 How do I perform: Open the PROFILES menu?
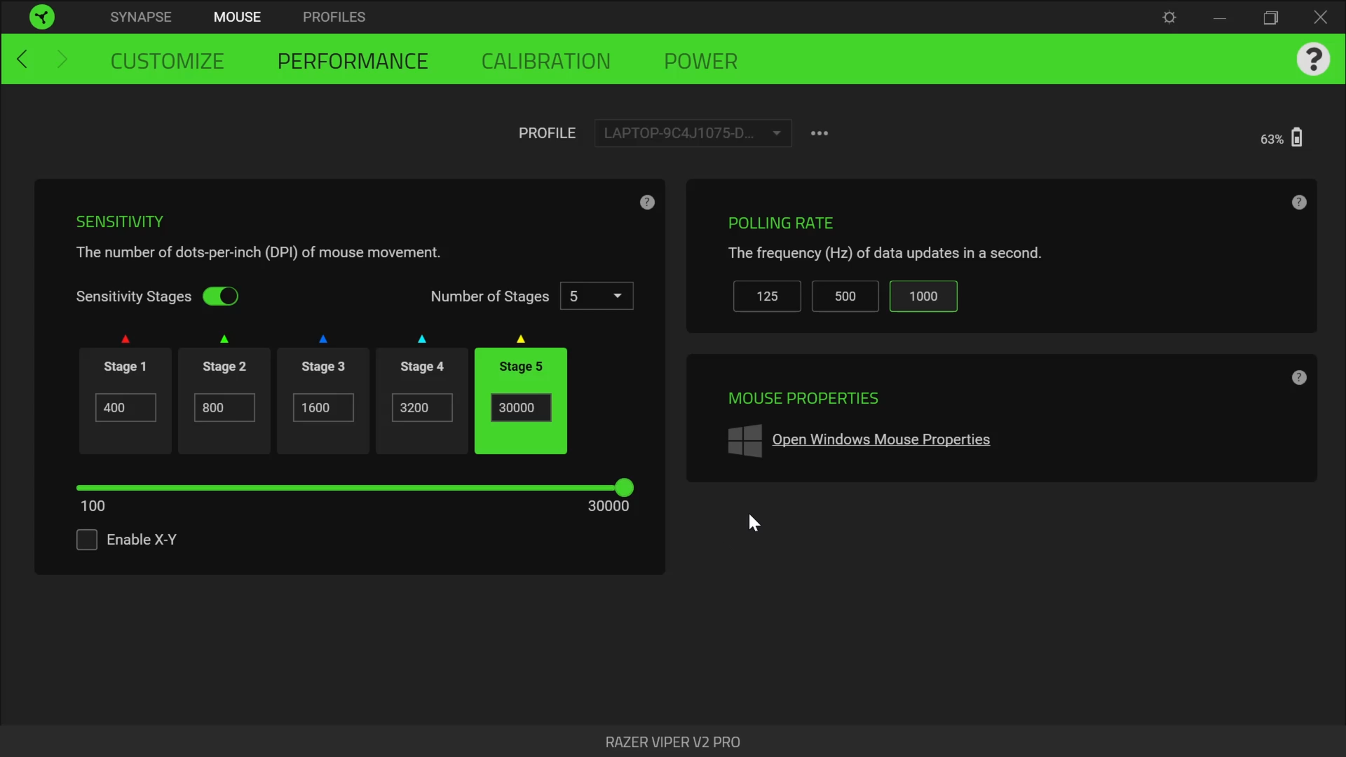click(x=334, y=17)
